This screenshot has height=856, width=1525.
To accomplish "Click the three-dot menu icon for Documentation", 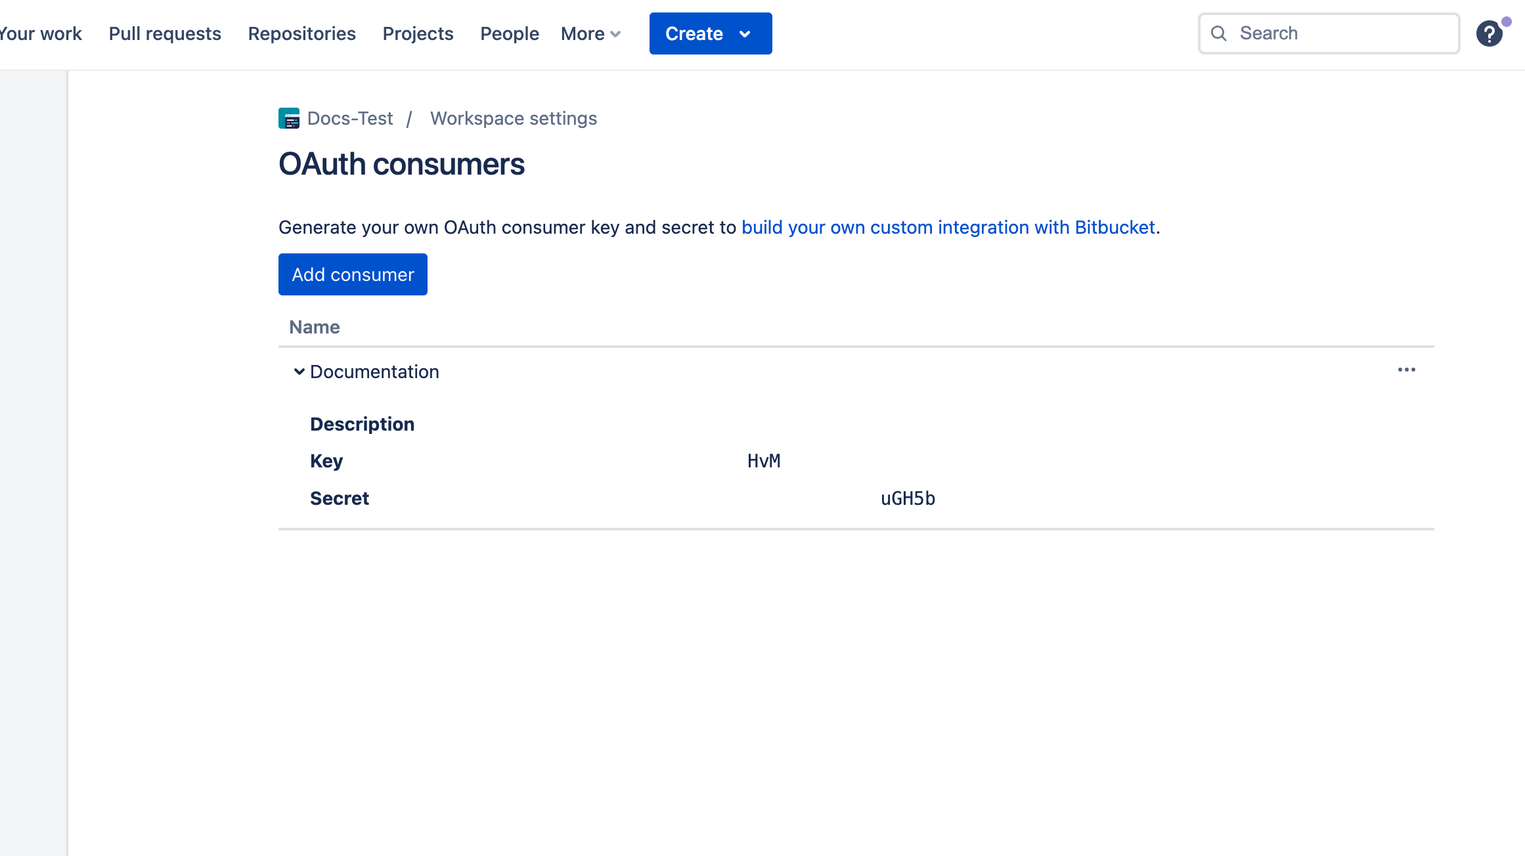I will 1407,370.
